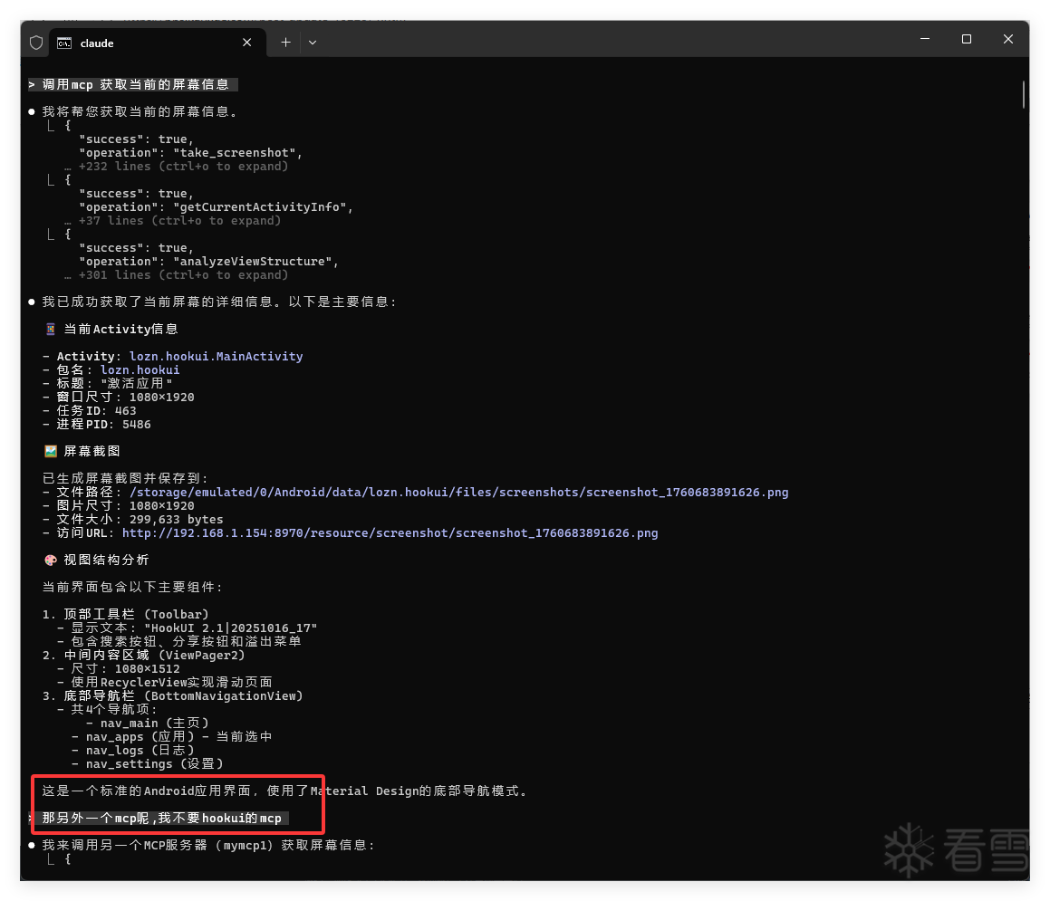Click the Material Design summary sentence
1050x901 pixels.
pos(284,791)
